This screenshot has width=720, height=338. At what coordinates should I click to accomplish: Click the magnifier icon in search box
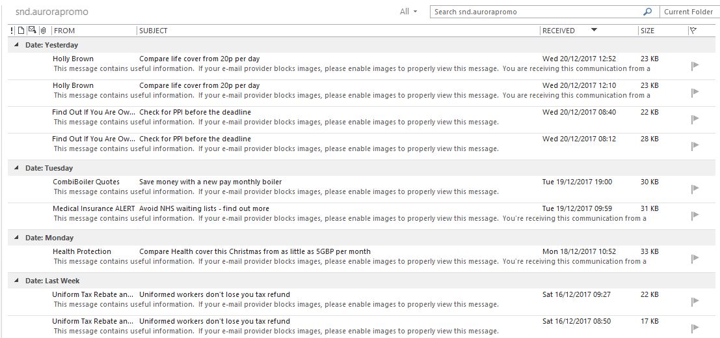[647, 12]
